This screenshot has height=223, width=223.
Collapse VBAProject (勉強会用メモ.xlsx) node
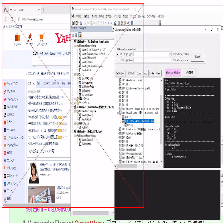pos(72,132)
